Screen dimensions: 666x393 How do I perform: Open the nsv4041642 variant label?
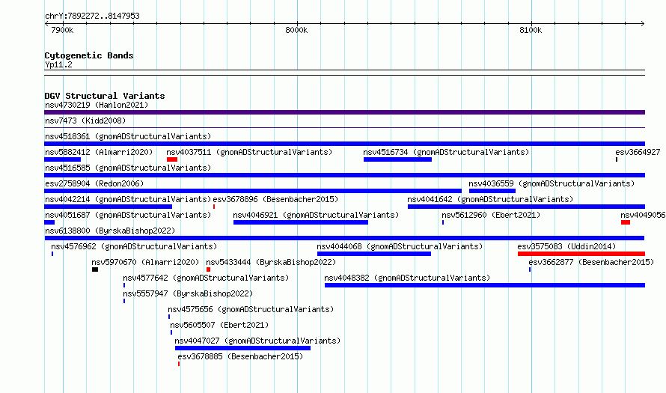pos(490,199)
